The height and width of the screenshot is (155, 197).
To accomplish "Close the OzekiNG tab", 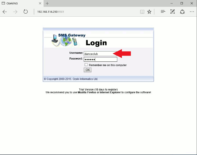I will point(40,3).
